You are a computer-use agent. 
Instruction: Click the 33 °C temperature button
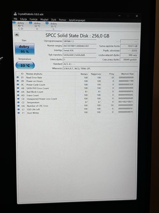click(x=25, y=65)
